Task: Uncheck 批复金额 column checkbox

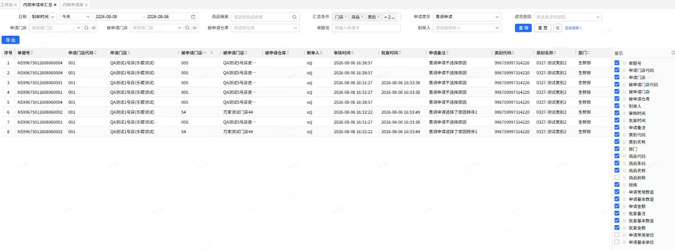Action: coord(617,228)
